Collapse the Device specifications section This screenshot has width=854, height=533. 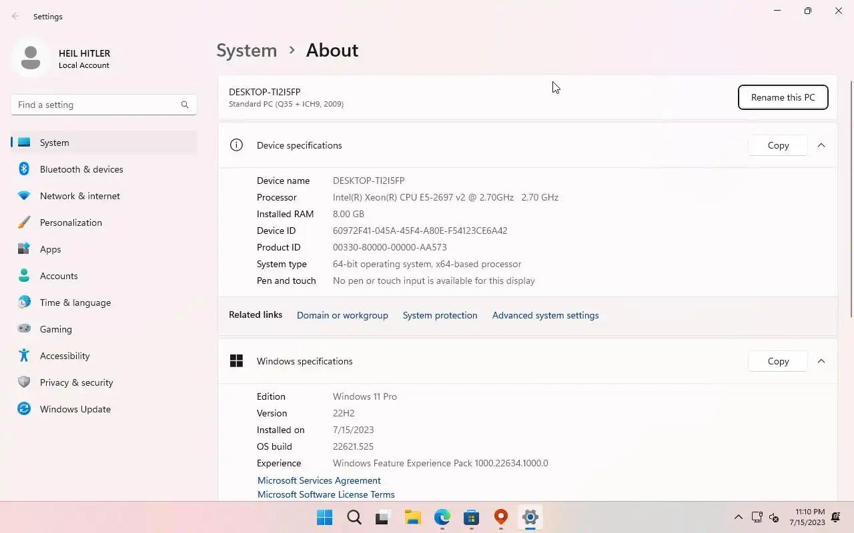pos(821,145)
